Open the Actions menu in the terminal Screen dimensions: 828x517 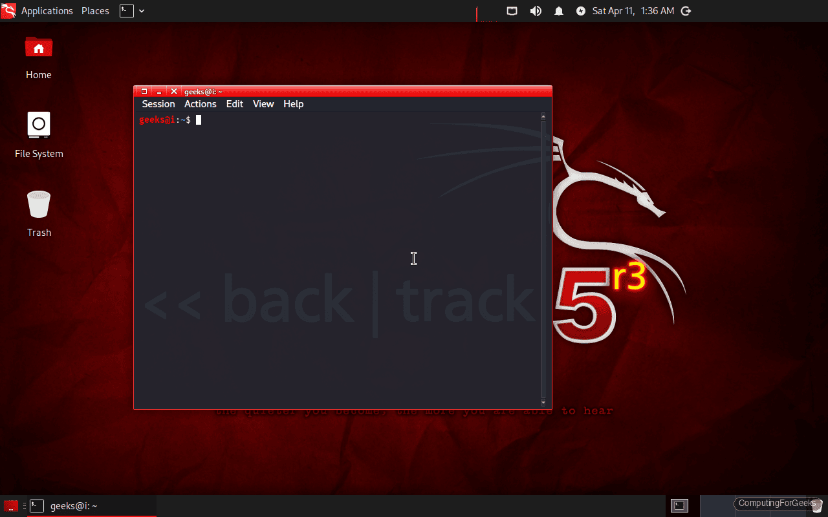click(200, 103)
